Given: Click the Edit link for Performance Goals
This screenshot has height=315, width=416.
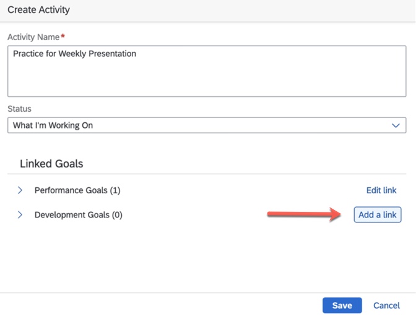Looking at the screenshot, I should click(381, 190).
